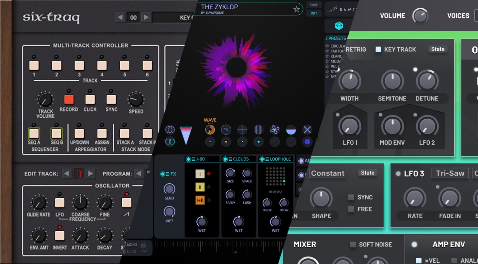The image size is (478, 264).
Task: Enable the KEY TRACK checkbox
Action: point(378,49)
